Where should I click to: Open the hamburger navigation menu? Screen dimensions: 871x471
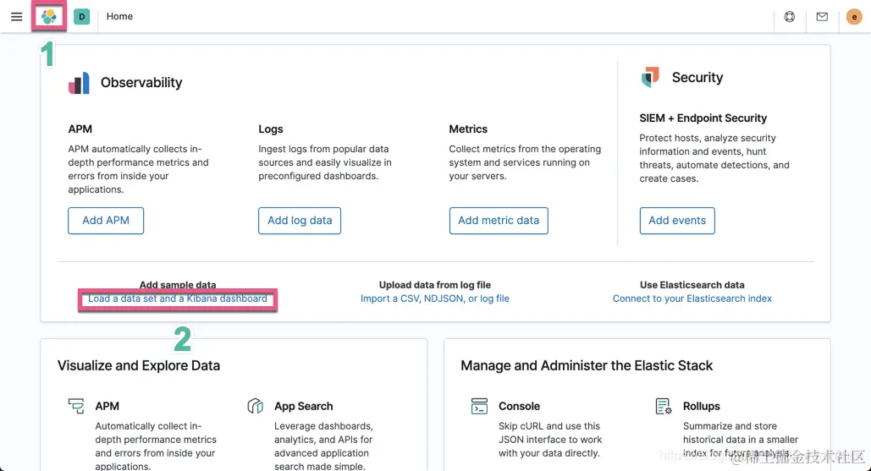click(16, 16)
